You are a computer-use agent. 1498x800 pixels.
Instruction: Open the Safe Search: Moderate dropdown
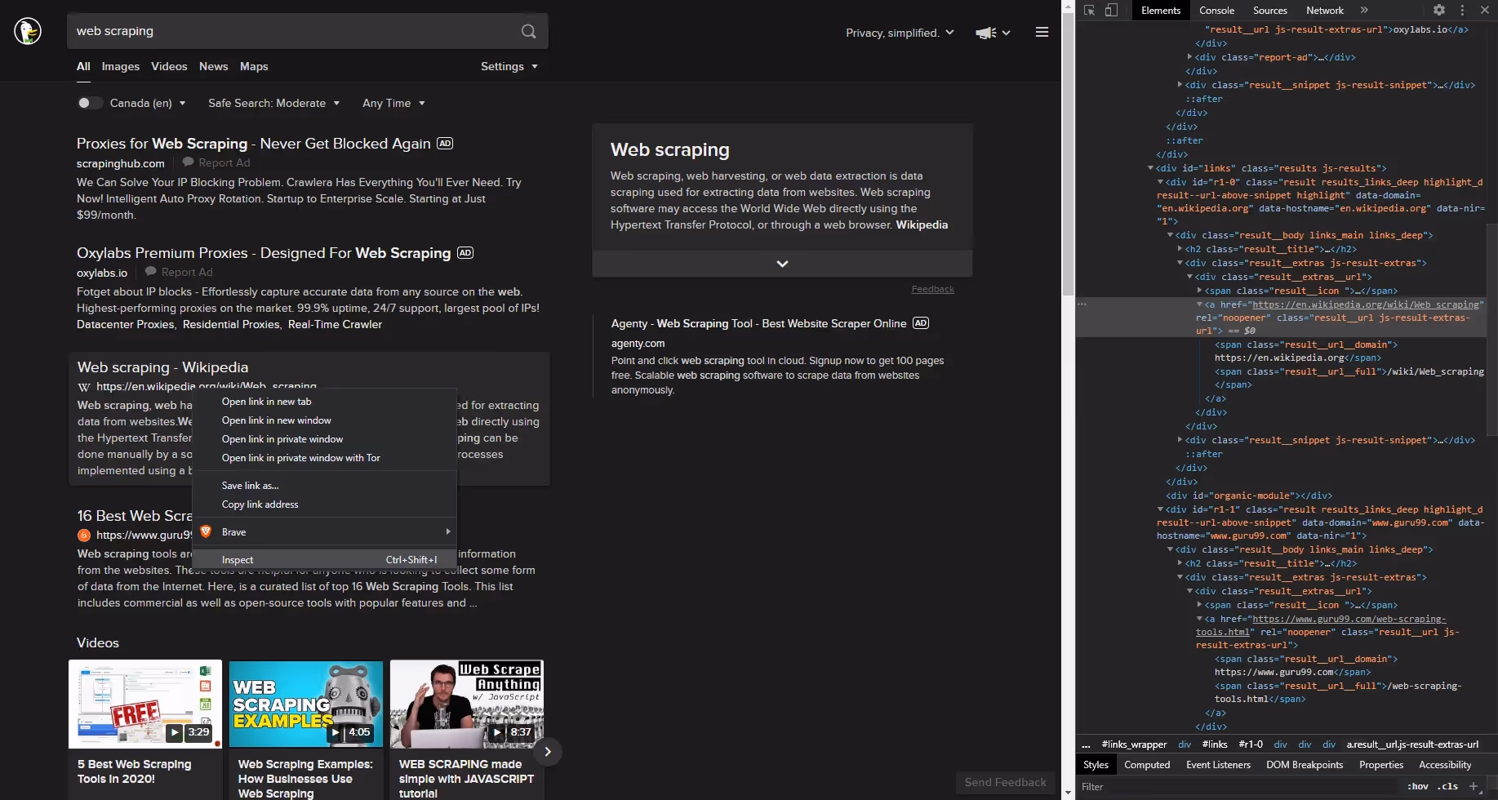pyautogui.click(x=273, y=103)
